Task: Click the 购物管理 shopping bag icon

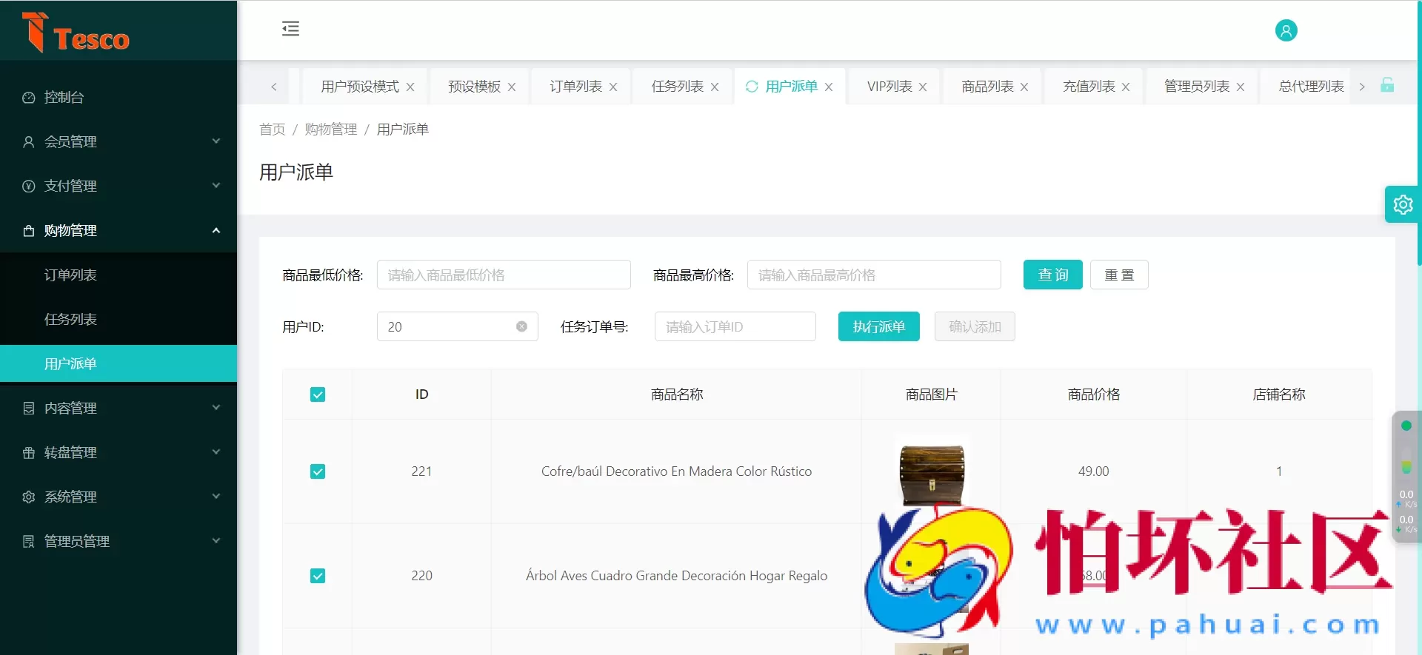Action: pyautogui.click(x=29, y=231)
